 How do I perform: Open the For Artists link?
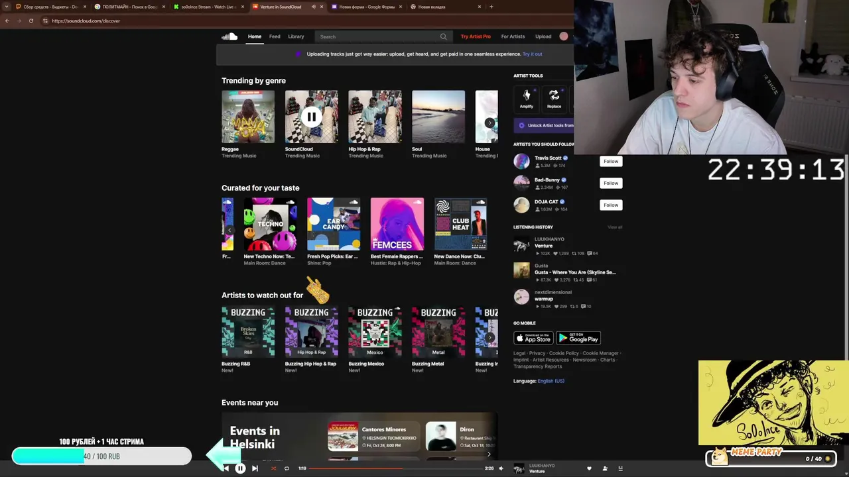[513, 36]
